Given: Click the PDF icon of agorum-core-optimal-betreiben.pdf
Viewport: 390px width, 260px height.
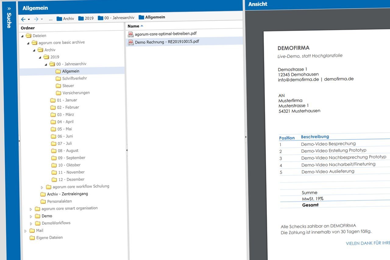Looking at the screenshot, I should [131, 34].
